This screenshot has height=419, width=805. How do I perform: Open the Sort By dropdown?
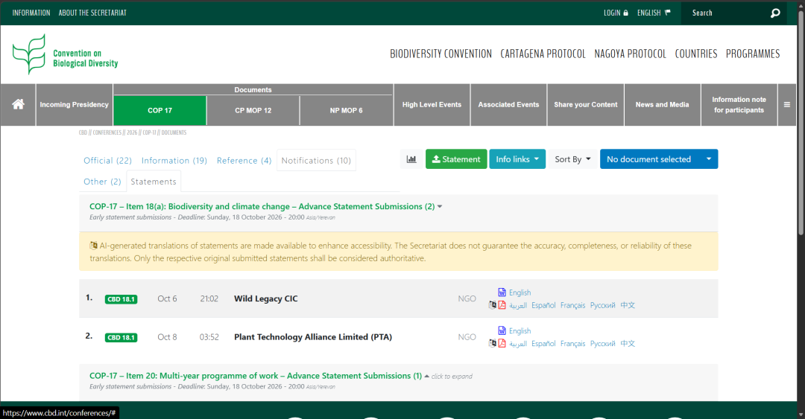572,159
